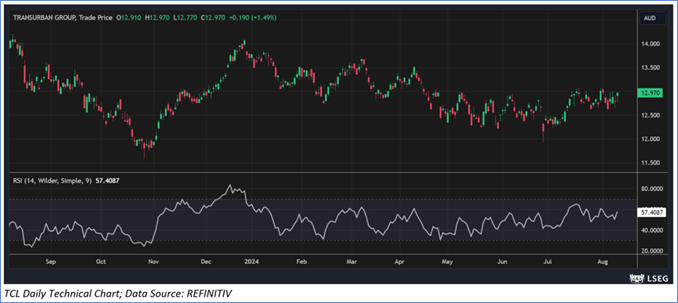This screenshot has width=678, height=303.
Task: Click the 2024 date axis label
Action: coord(251,262)
